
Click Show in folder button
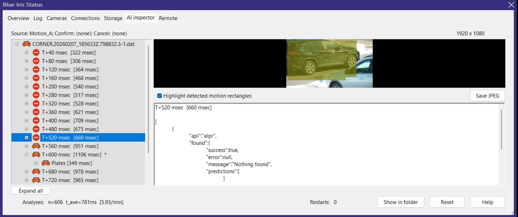click(x=401, y=202)
